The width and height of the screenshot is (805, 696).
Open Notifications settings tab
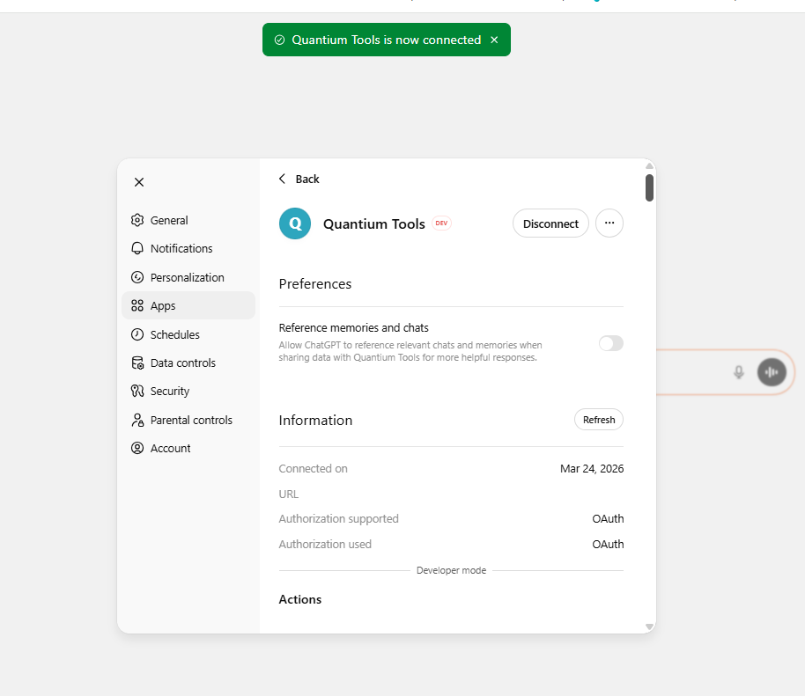(x=188, y=248)
